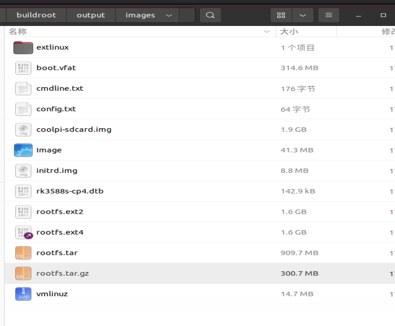Click the cmdline.txt text file icon
The width and height of the screenshot is (395, 326).
[23, 88]
